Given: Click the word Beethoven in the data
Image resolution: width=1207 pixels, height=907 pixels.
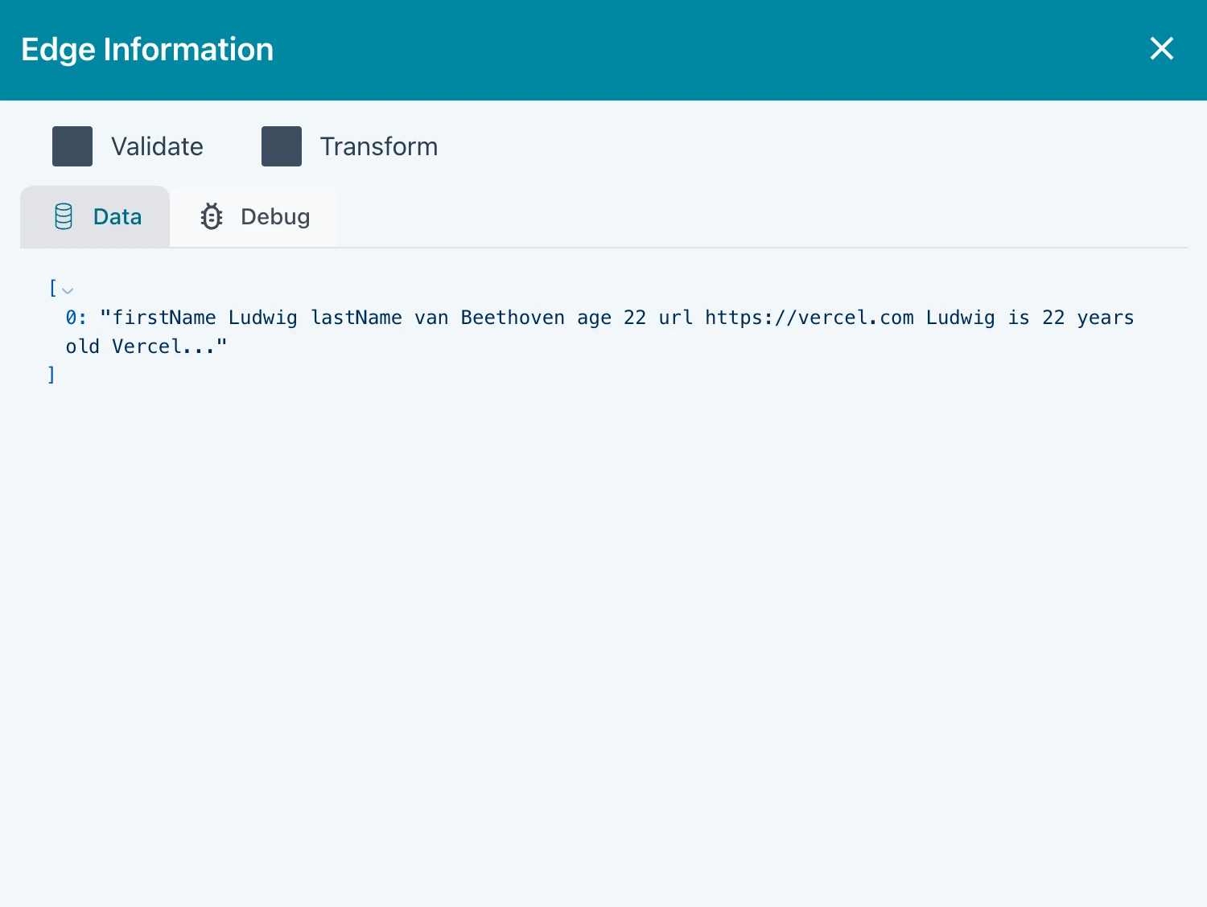Looking at the screenshot, I should pyautogui.click(x=513, y=318).
